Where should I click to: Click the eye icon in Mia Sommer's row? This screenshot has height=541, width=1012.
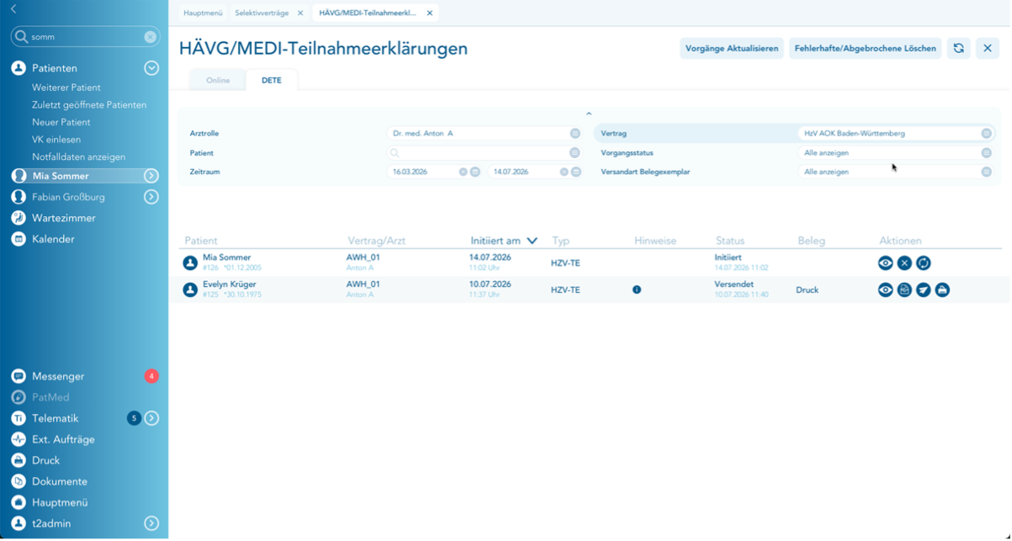coord(886,263)
